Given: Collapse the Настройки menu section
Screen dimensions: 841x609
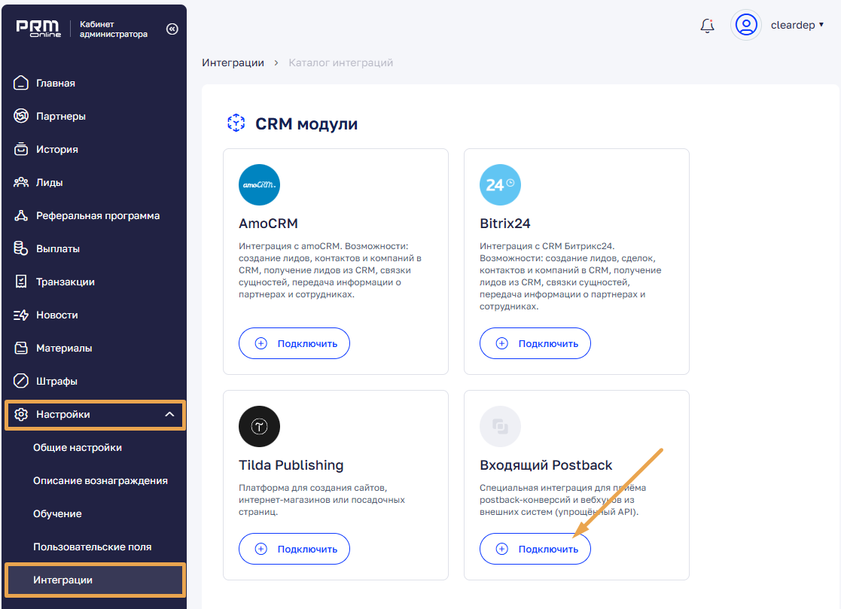Looking at the screenshot, I should point(169,415).
